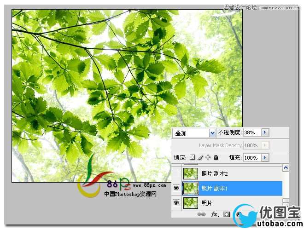This screenshot has width=304, height=230.
Task: Toggle lock image pixels brush icon
Action: coord(200,157)
